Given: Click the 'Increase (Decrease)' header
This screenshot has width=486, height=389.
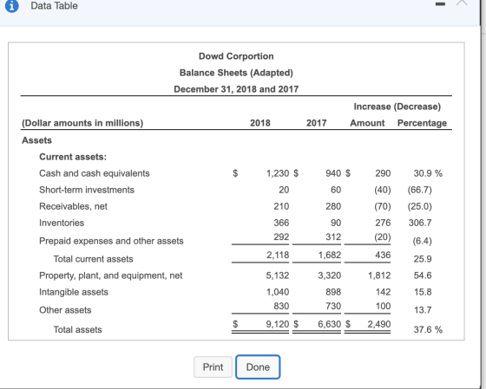Looking at the screenshot, I should (x=397, y=107).
